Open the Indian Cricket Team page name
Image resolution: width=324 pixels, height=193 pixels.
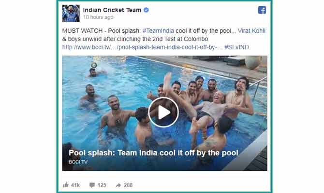112,10
